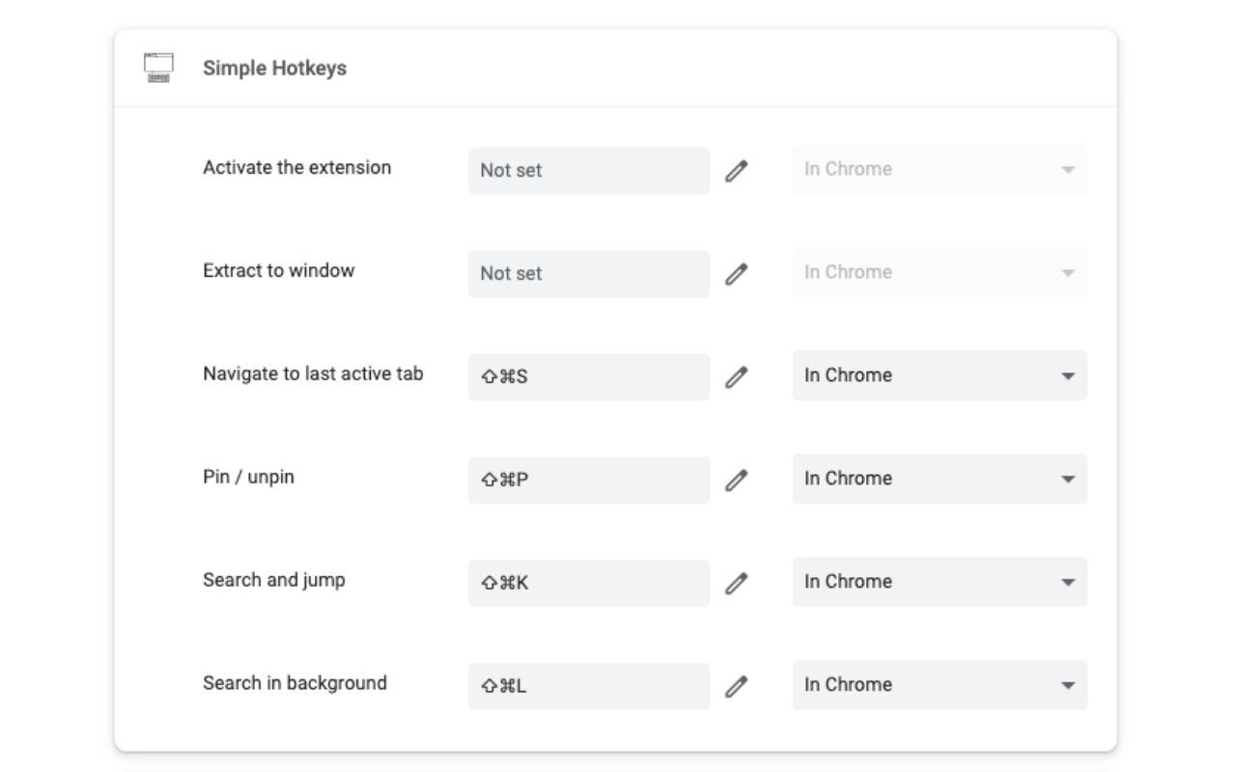The height and width of the screenshot is (772, 1236).
Task: Open the In Chrome dropdown for Search in background
Action: [940, 685]
